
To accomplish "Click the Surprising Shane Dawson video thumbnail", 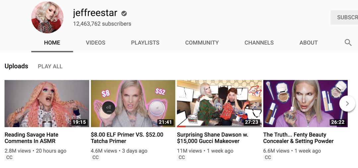I will point(219,103).
